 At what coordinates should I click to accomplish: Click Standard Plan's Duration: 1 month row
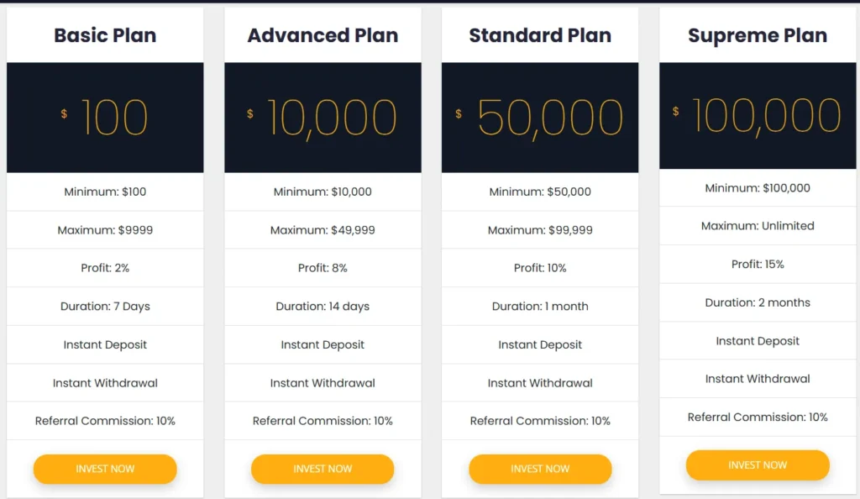(x=540, y=306)
